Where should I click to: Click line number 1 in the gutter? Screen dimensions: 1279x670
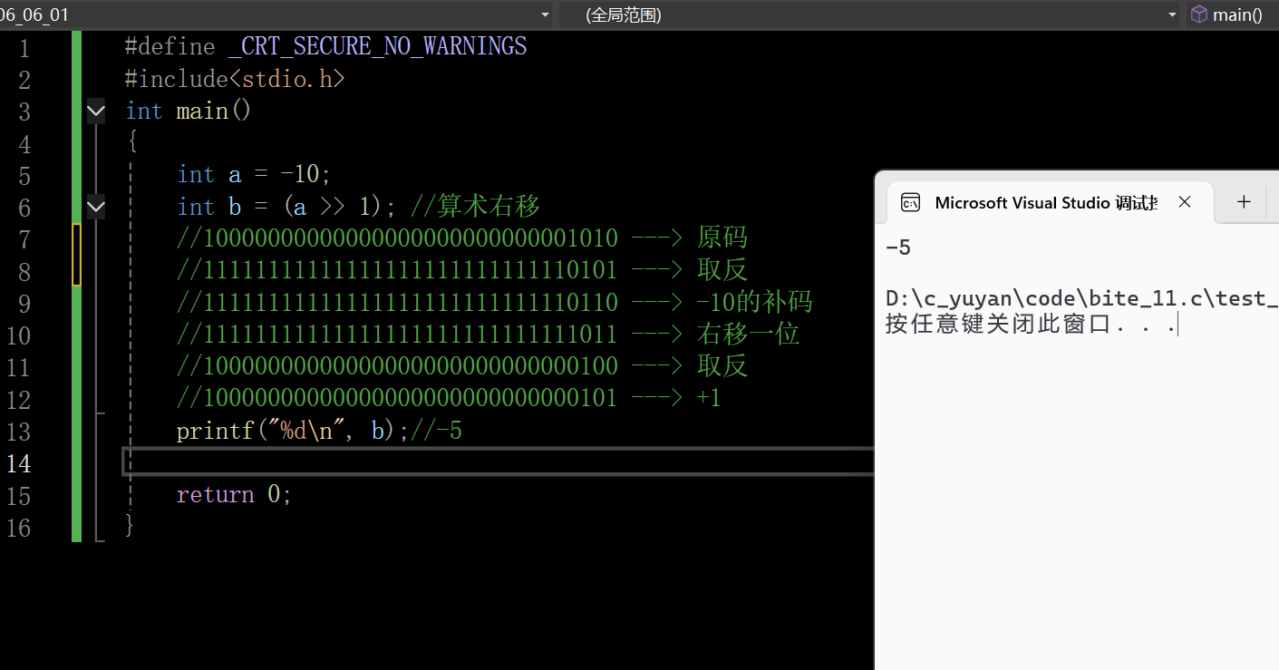[23, 48]
